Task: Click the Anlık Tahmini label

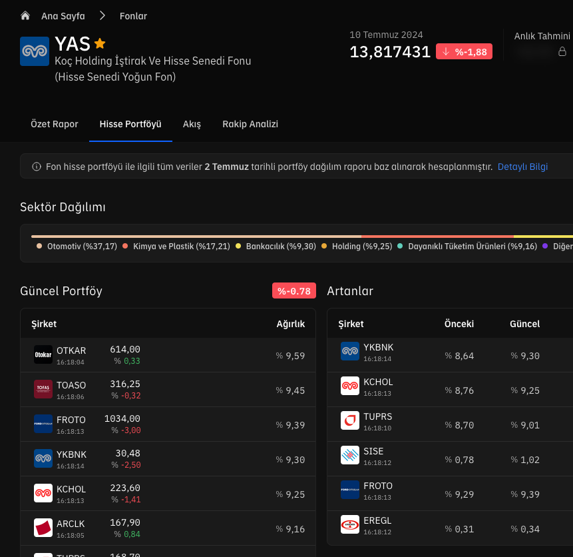Action: click(542, 36)
